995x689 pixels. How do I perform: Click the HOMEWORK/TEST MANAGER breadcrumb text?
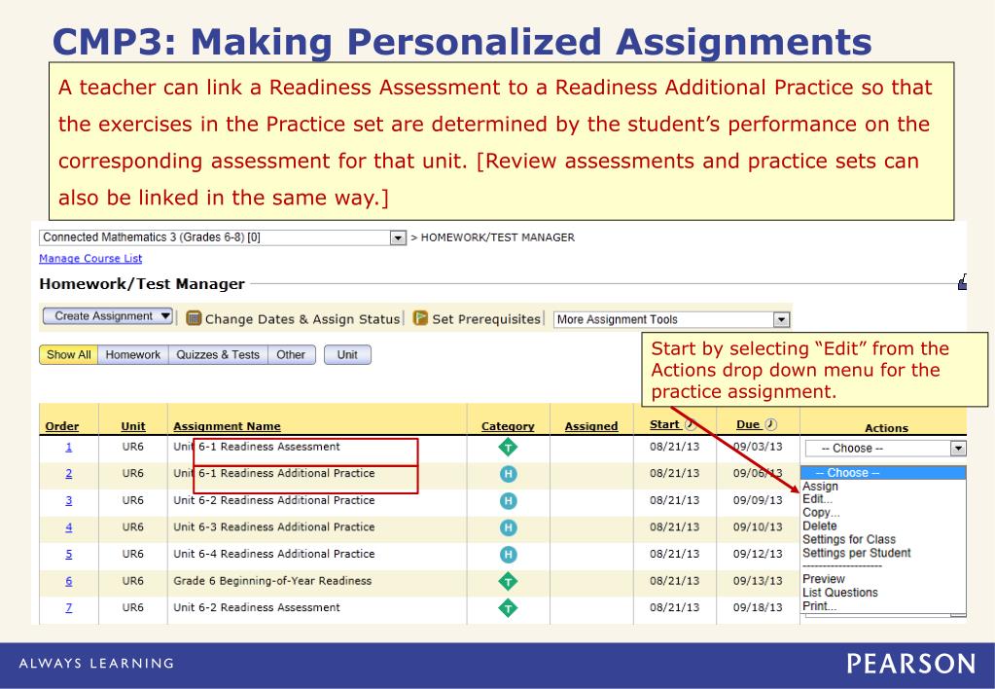498,237
